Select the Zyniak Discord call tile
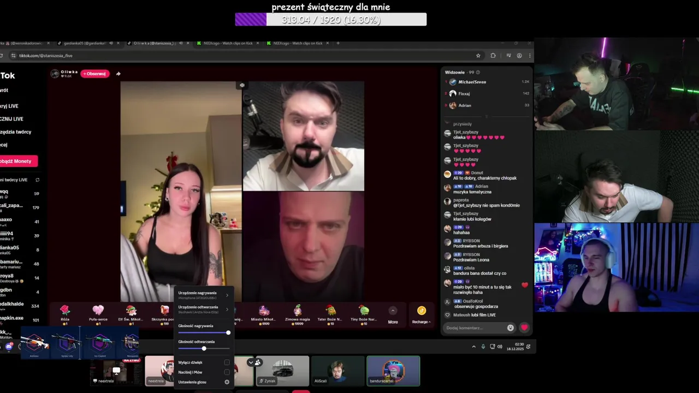699x393 pixels. coord(283,371)
